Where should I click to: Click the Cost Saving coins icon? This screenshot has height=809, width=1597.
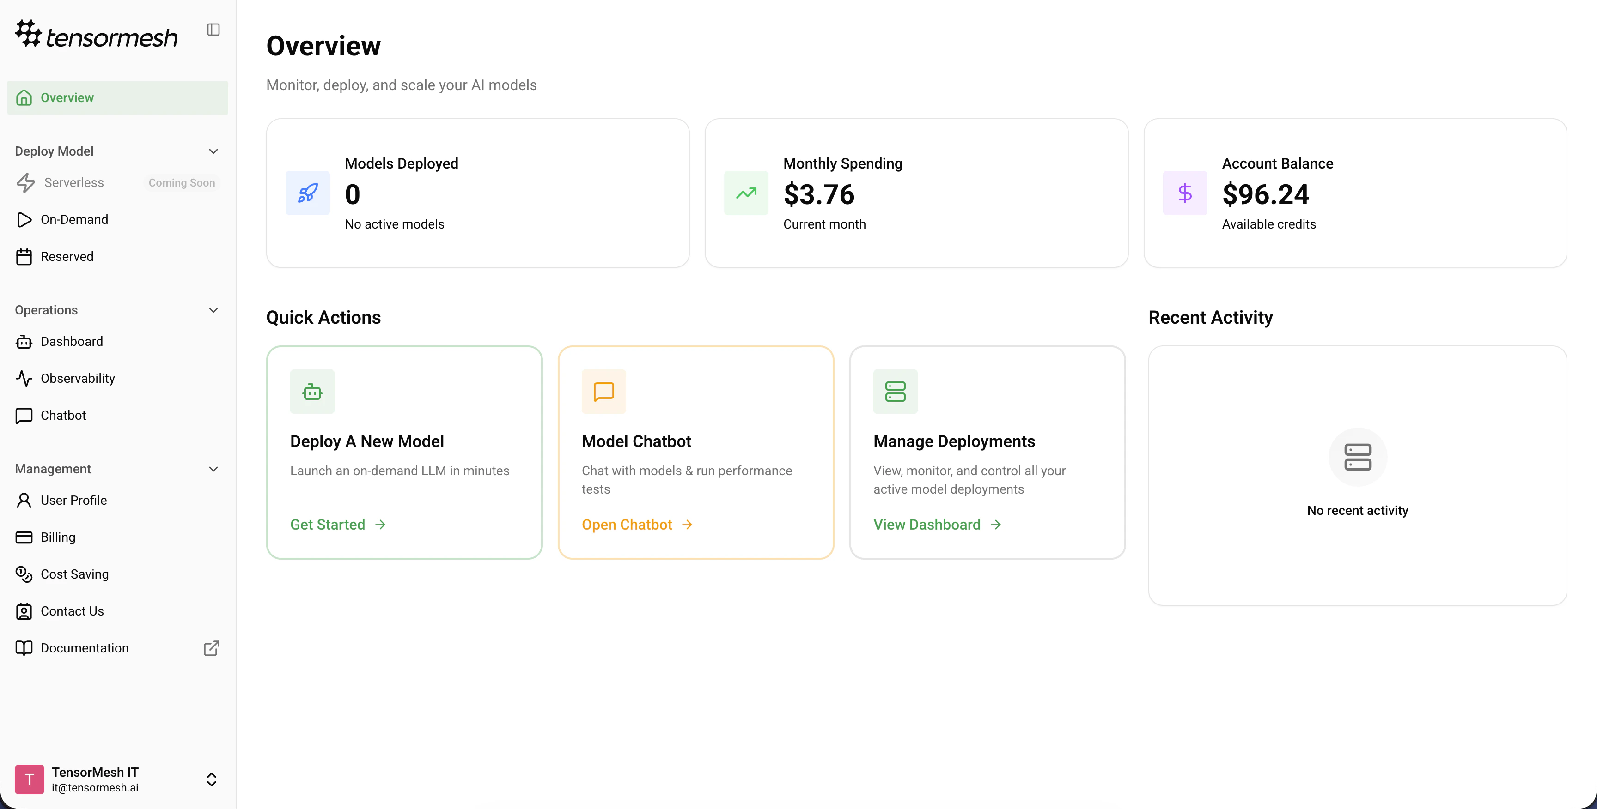[x=24, y=574]
